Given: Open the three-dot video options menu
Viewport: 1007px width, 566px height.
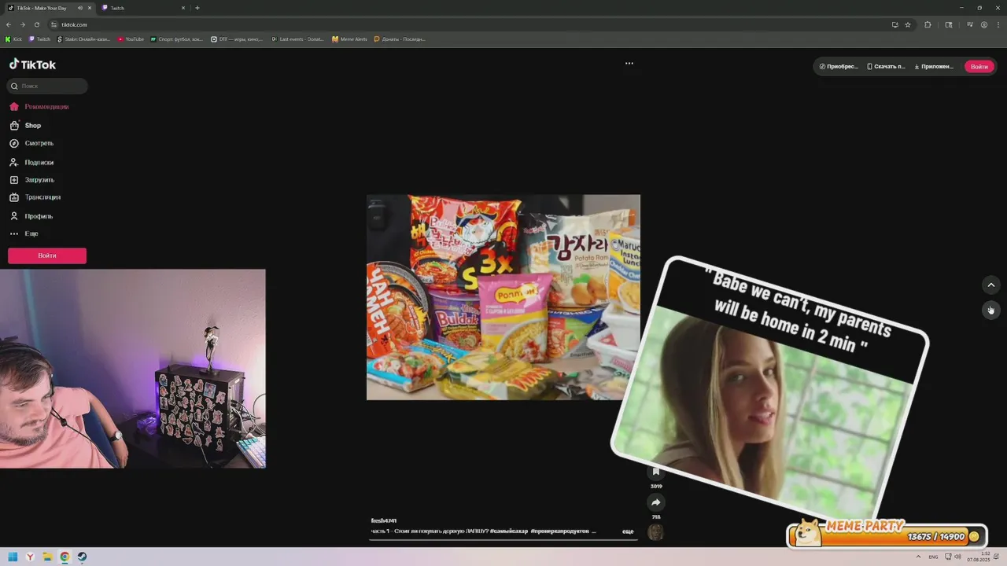Looking at the screenshot, I should (x=629, y=64).
